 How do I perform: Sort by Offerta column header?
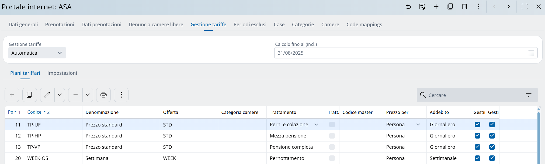(x=189, y=112)
